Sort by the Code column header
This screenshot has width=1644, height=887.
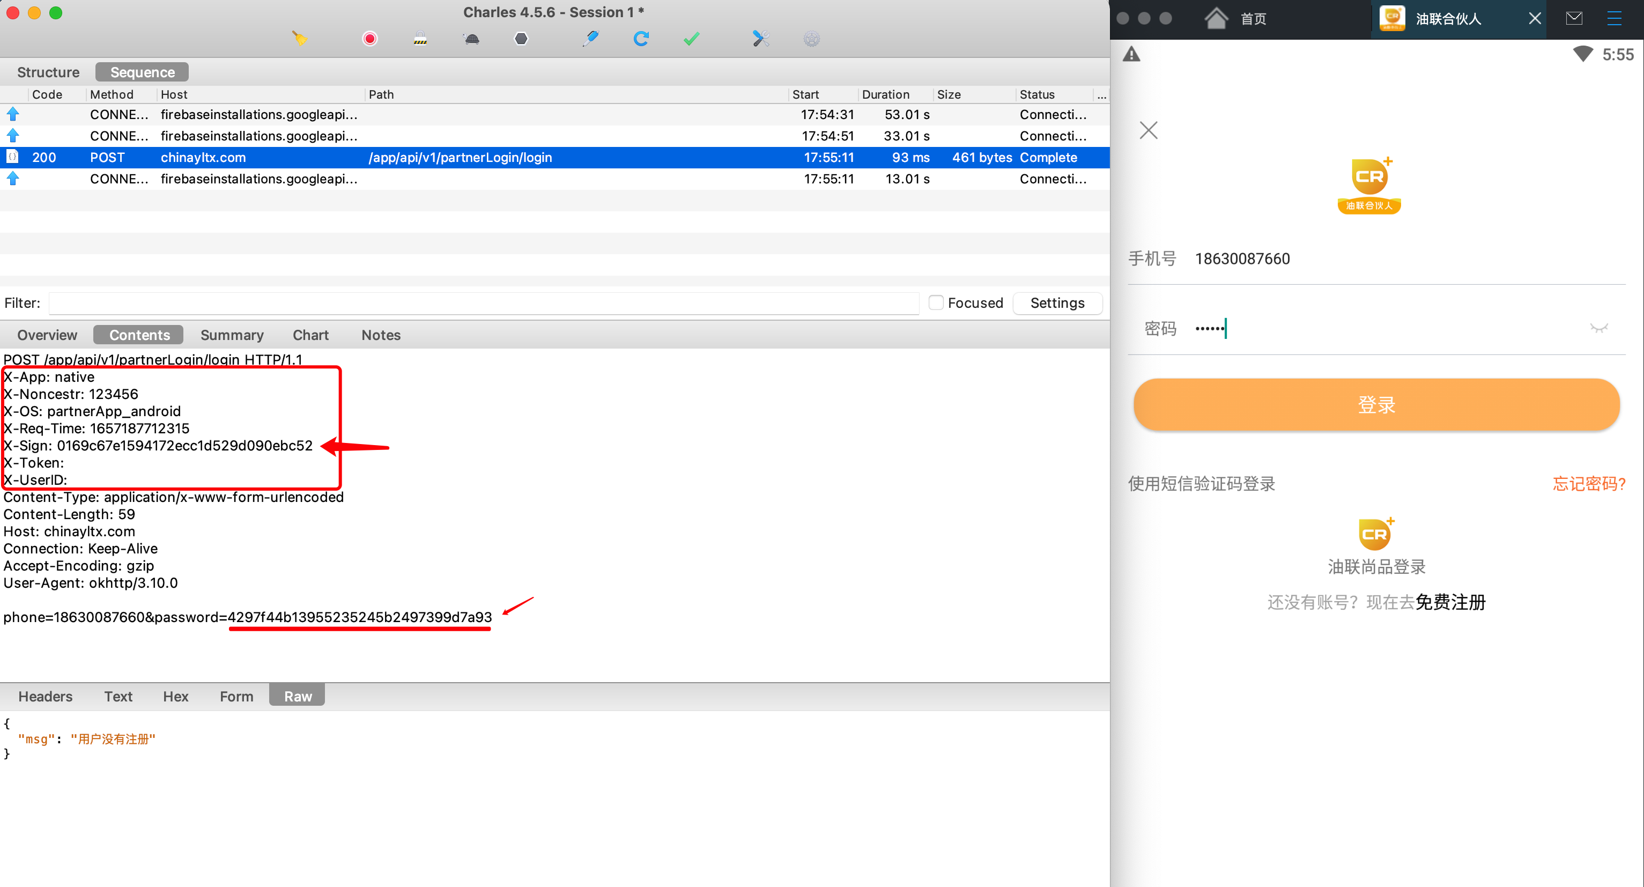[x=57, y=94]
